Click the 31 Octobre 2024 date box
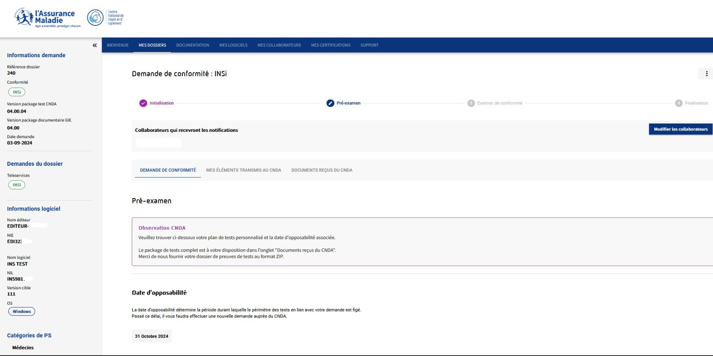Screen dimensions: 713x356 coord(151,336)
